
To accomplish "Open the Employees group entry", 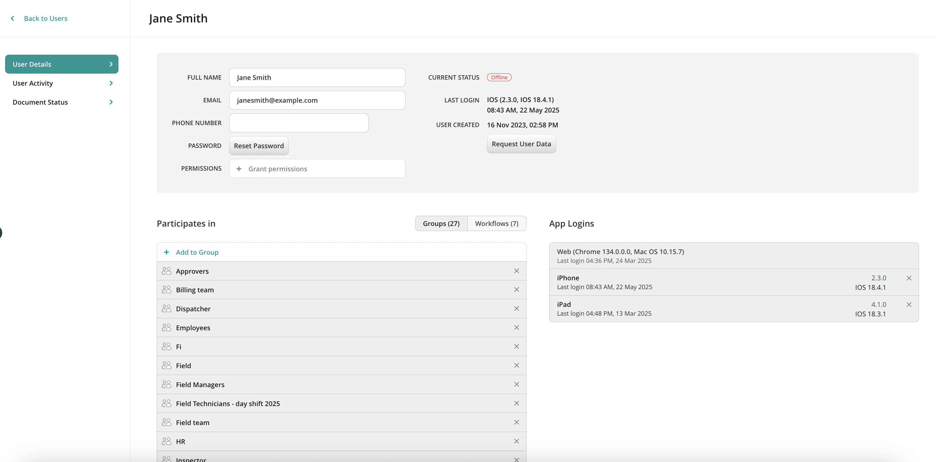I will pyautogui.click(x=193, y=328).
